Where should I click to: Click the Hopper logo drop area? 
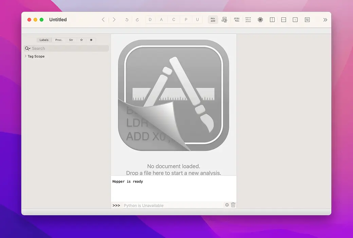(x=173, y=96)
